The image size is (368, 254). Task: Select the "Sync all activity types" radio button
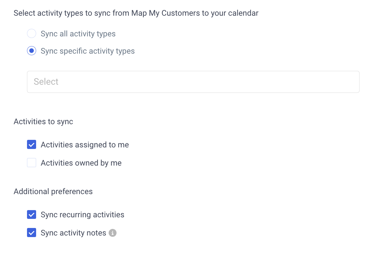(31, 34)
